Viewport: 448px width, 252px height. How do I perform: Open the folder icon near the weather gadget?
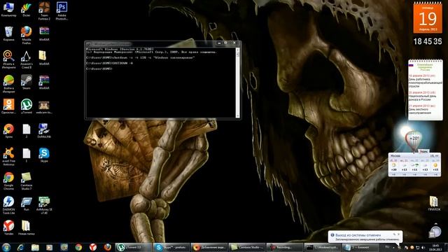click(434, 204)
